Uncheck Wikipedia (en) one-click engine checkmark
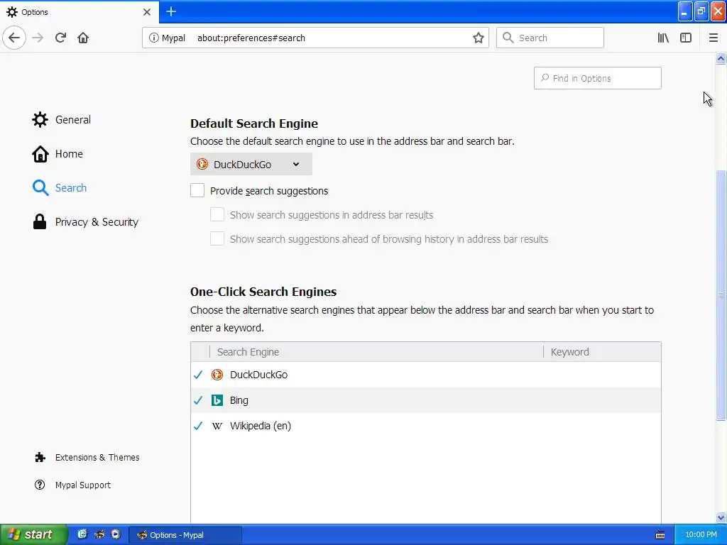Viewport: 727px width, 545px height. coord(198,426)
